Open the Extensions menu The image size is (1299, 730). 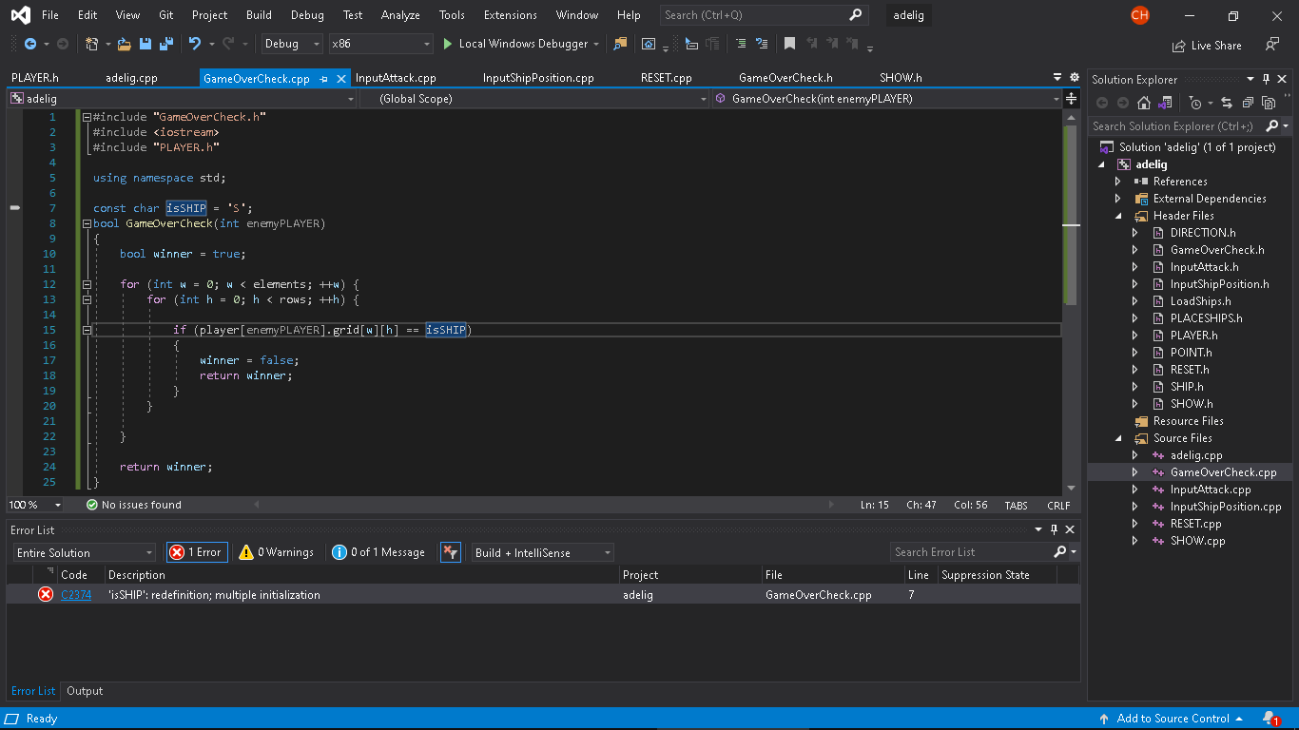click(510, 15)
